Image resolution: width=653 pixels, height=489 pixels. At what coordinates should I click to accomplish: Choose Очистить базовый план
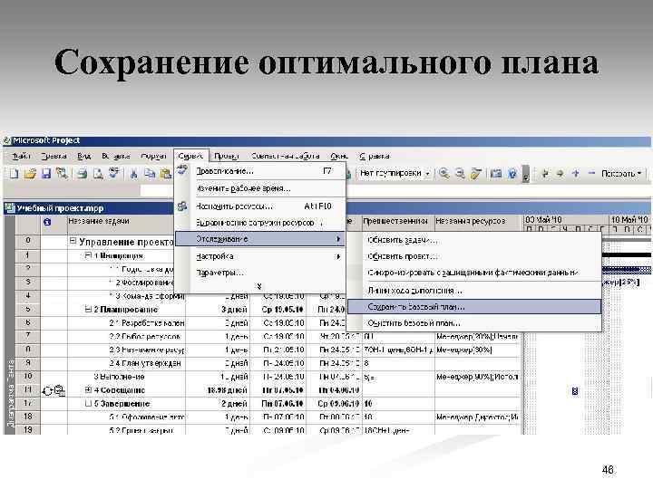coord(474,323)
